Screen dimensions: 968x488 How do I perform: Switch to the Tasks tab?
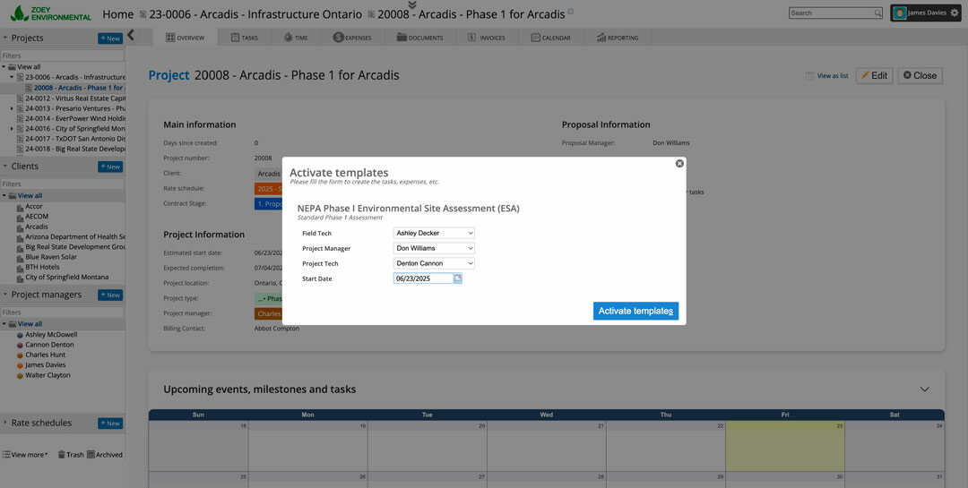coord(245,38)
